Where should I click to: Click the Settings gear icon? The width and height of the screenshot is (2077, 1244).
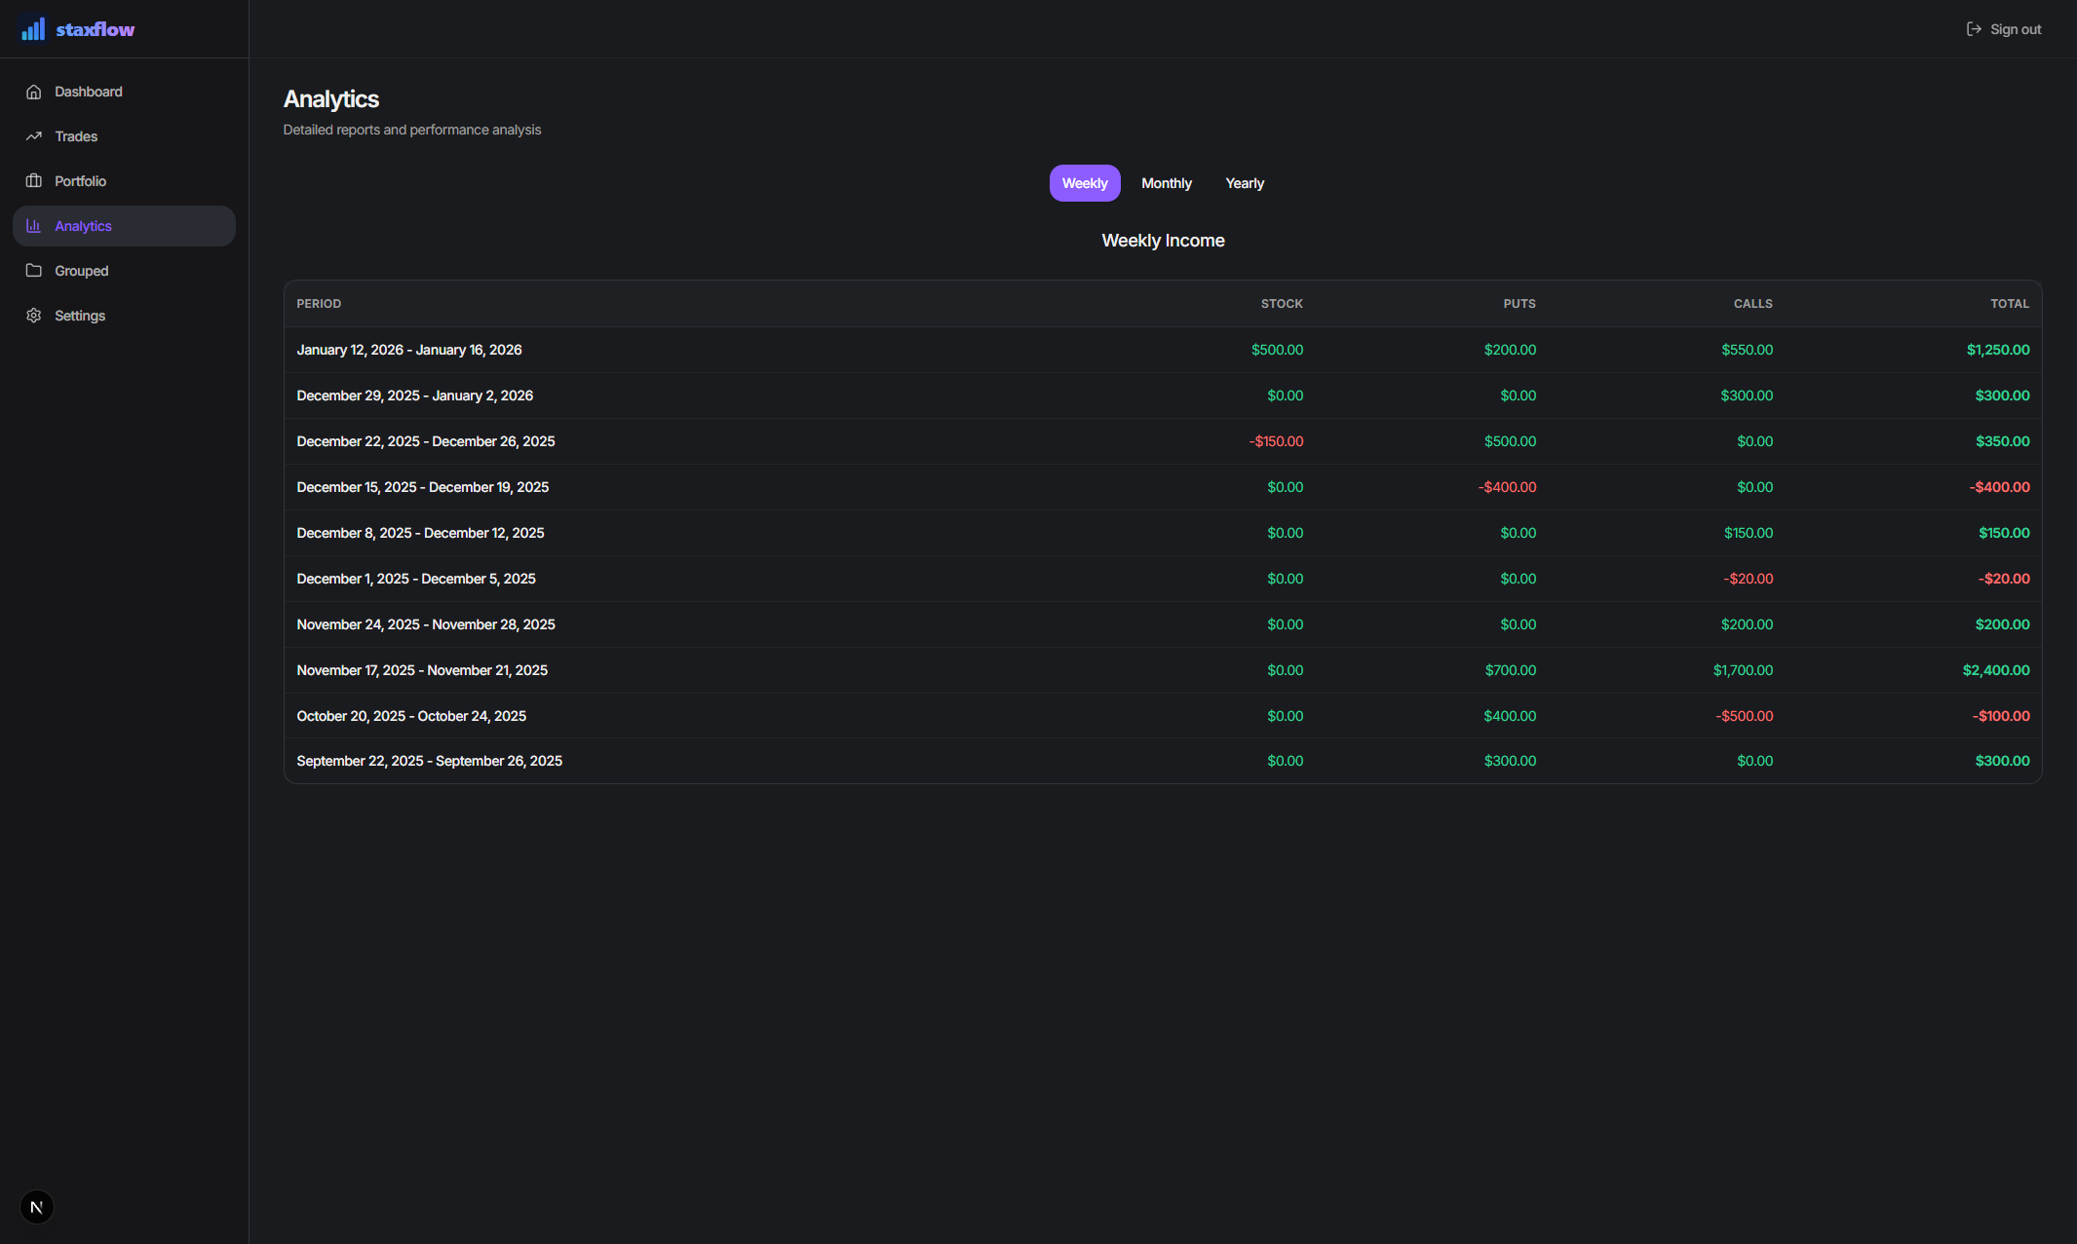click(34, 316)
